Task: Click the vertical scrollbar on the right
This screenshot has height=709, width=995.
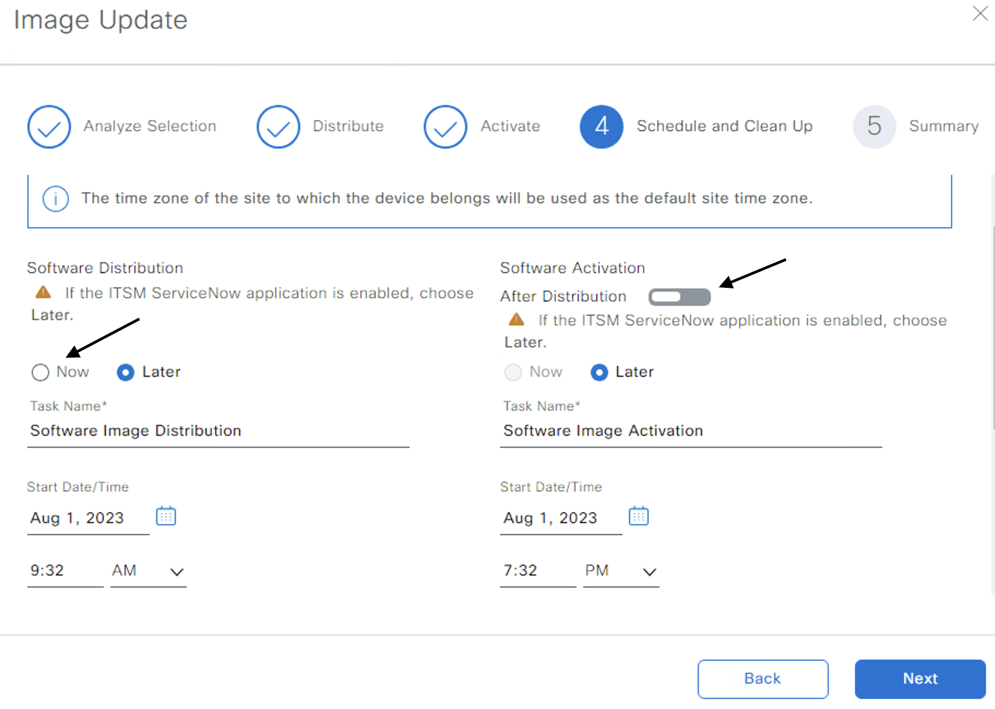Action: (x=993, y=328)
